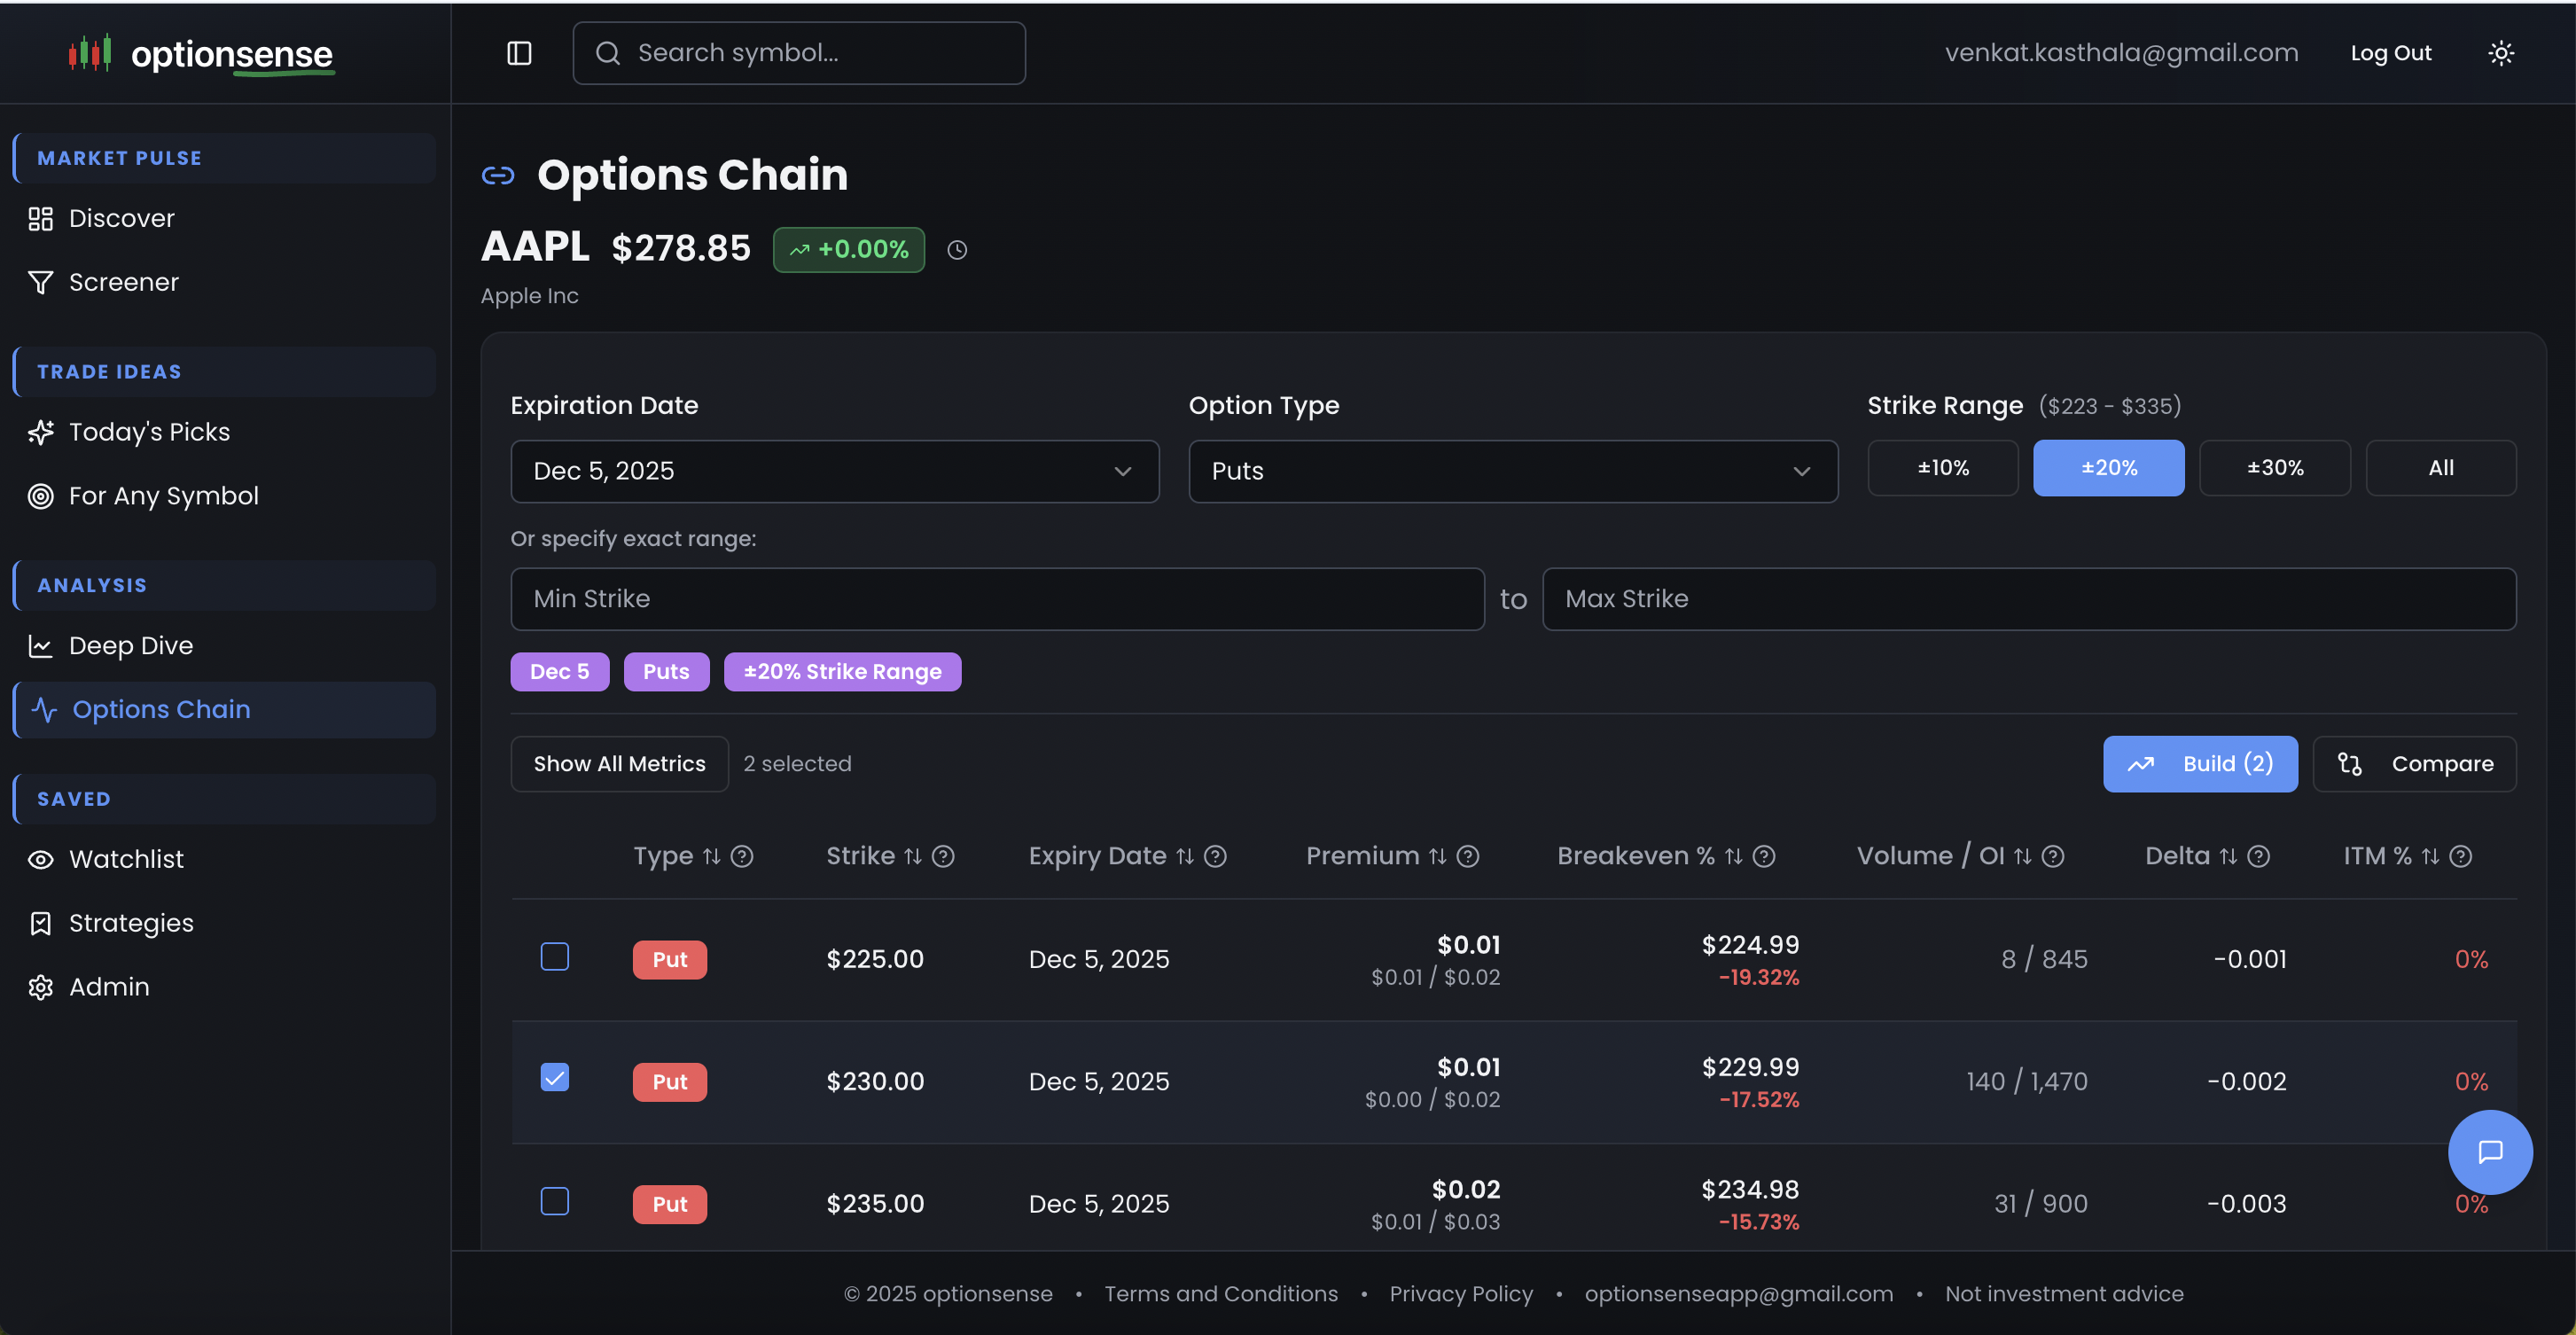Click the Search symbol input field

click(x=797, y=53)
